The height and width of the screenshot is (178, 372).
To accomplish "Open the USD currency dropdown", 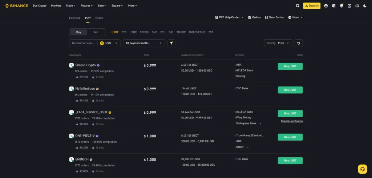I will tap(109, 43).
